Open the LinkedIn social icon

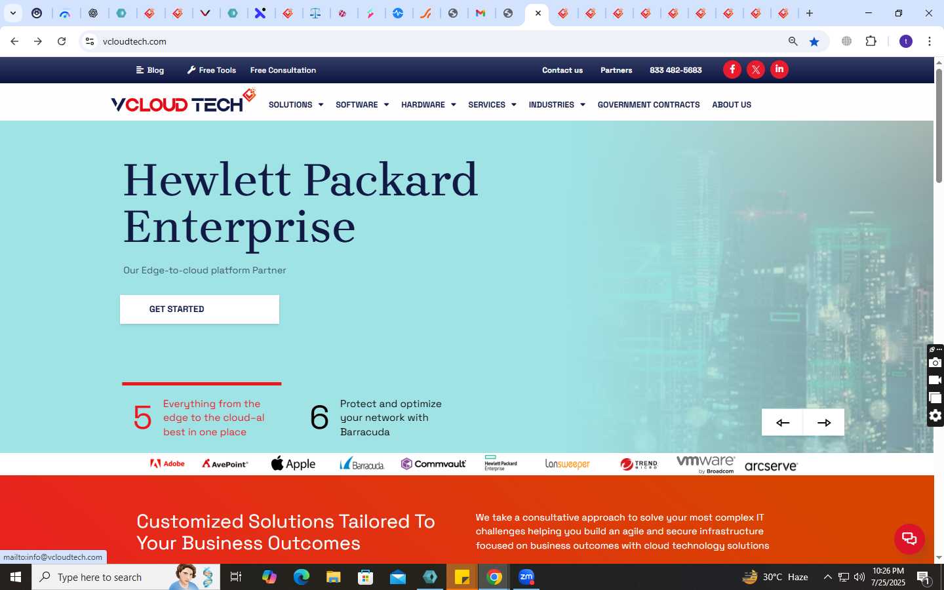(x=779, y=69)
